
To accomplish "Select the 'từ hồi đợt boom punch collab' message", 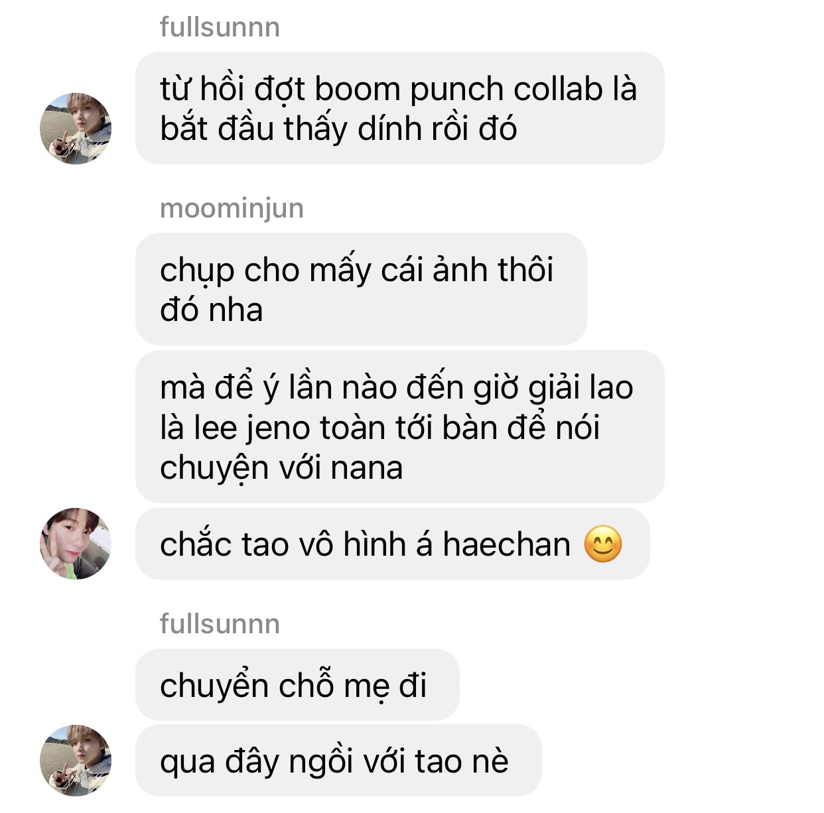I will [x=399, y=108].
